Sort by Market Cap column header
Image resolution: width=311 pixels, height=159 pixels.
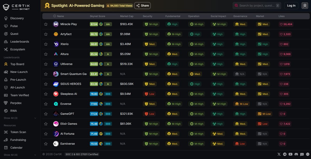tap(127, 16)
